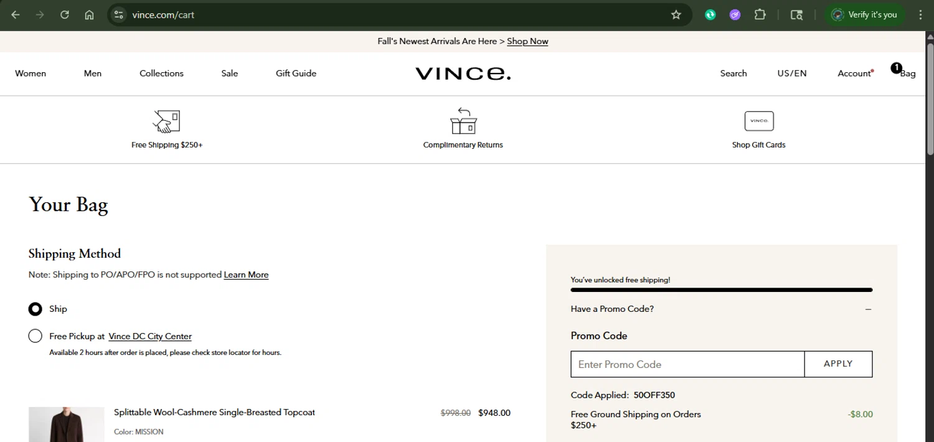Click Learn More about PO/APO/FPO shipping
Image resolution: width=934 pixels, height=442 pixels.
(x=246, y=275)
